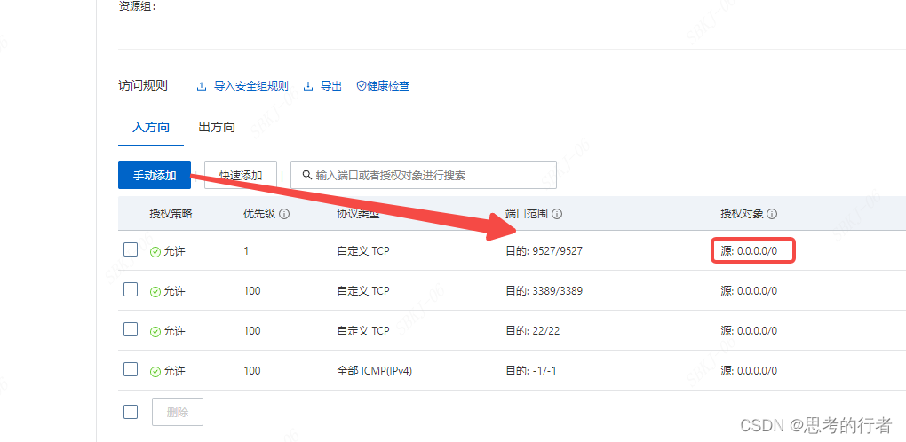Switch to the 入方向 tab
This screenshot has width=906, height=442.
pyautogui.click(x=151, y=128)
